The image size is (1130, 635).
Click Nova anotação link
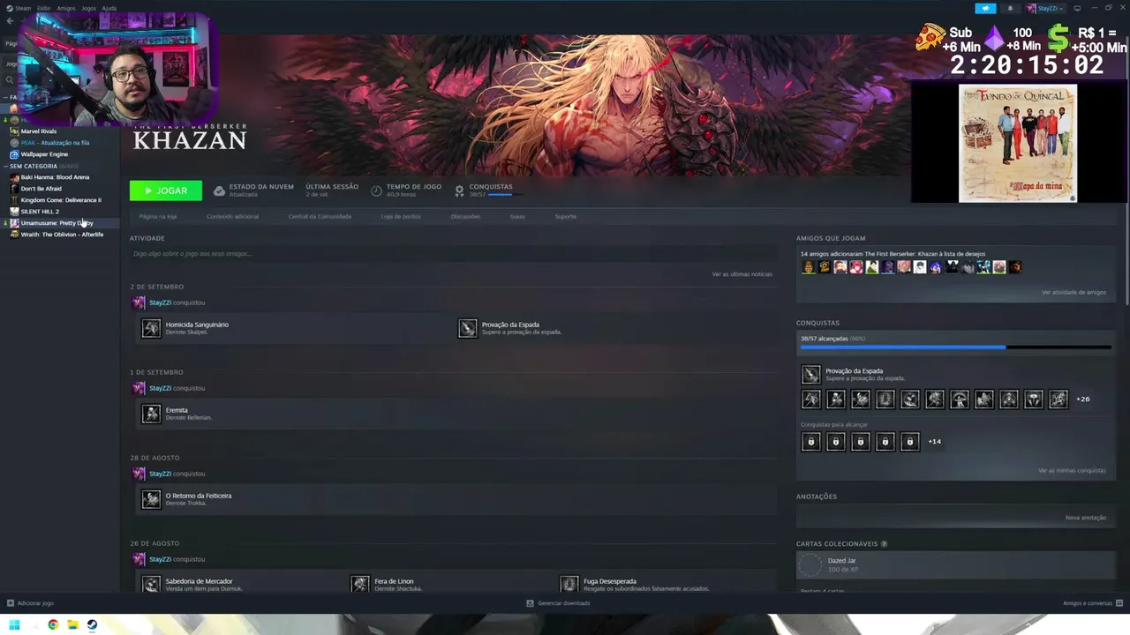coord(1086,518)
